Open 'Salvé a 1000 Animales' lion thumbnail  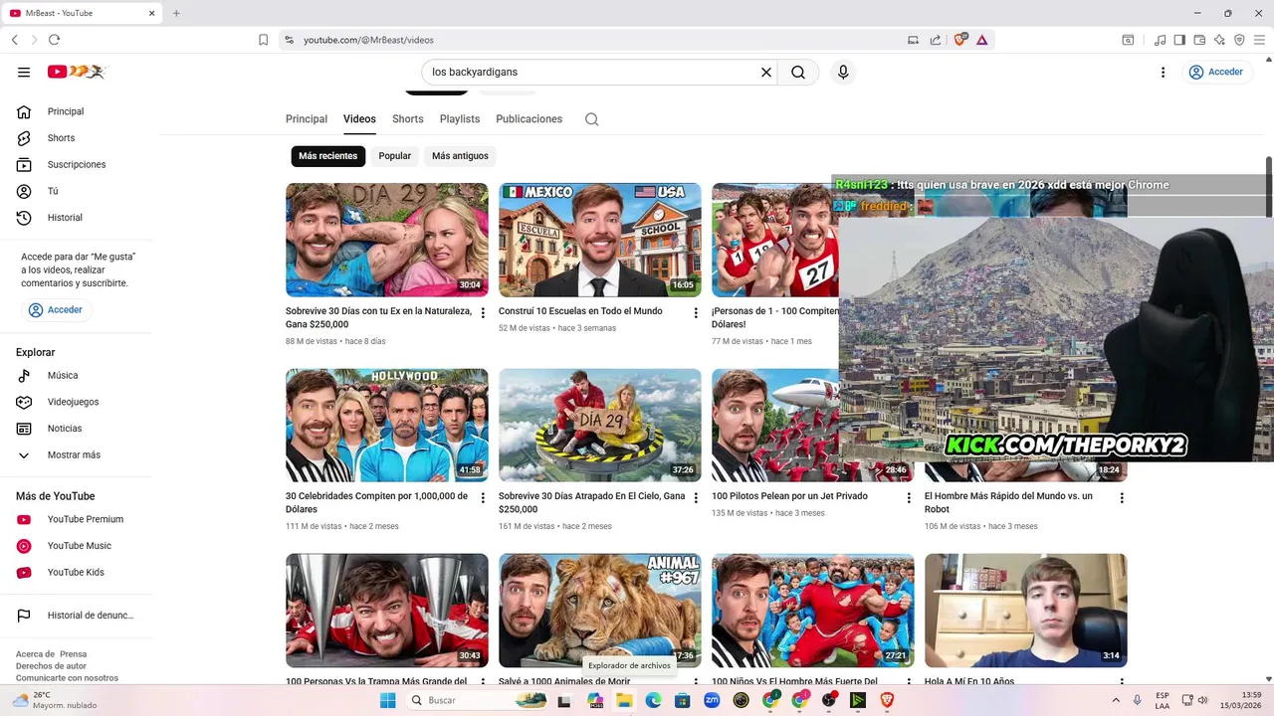[600, 610]
